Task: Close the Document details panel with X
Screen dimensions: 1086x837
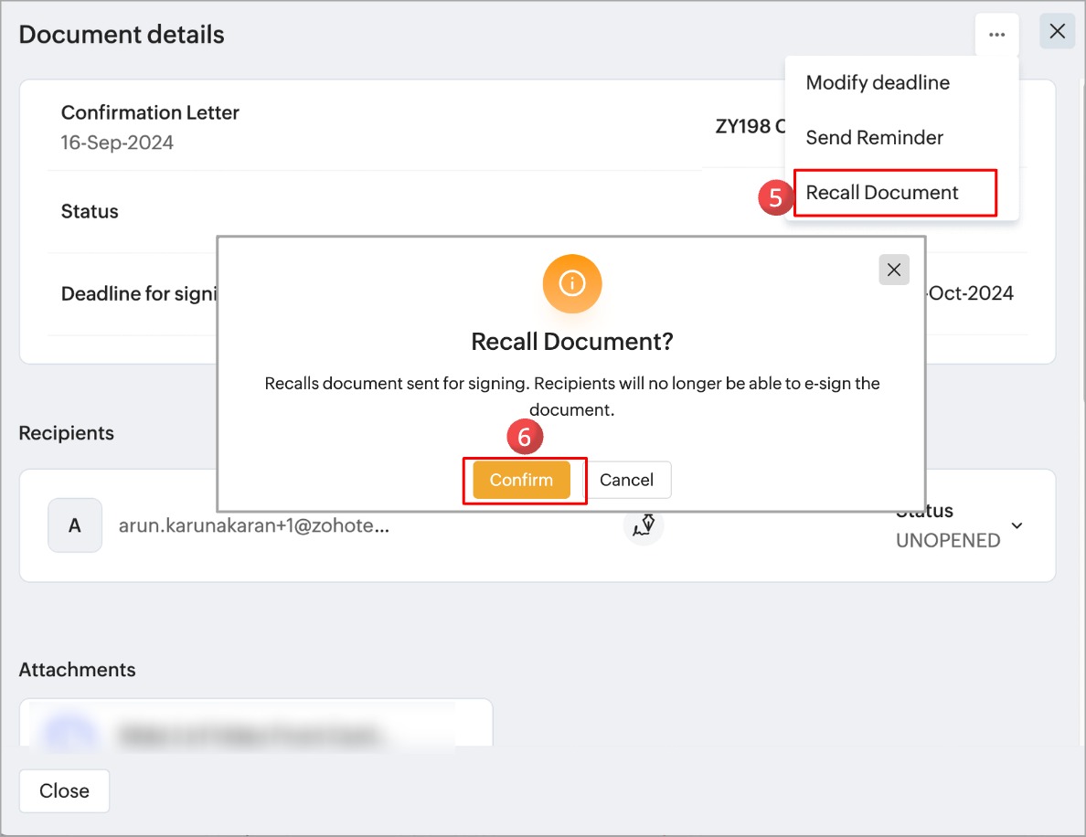Action: (1057, 31)
